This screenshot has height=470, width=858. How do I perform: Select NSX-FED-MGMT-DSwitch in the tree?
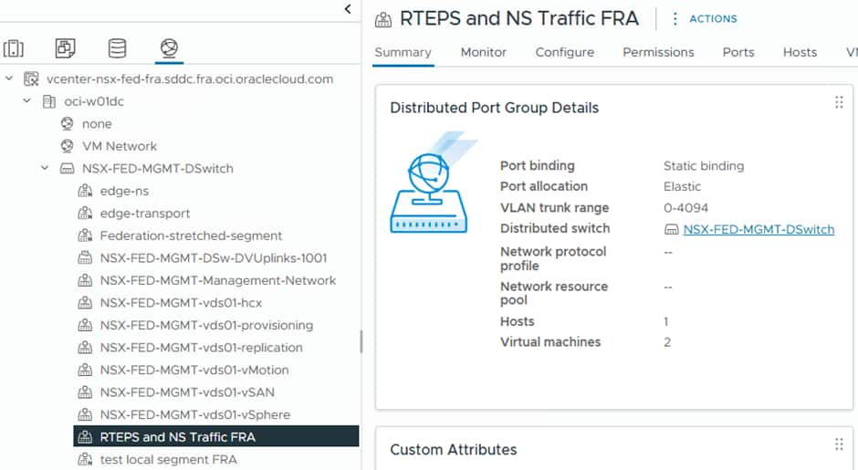click(158, 169)
